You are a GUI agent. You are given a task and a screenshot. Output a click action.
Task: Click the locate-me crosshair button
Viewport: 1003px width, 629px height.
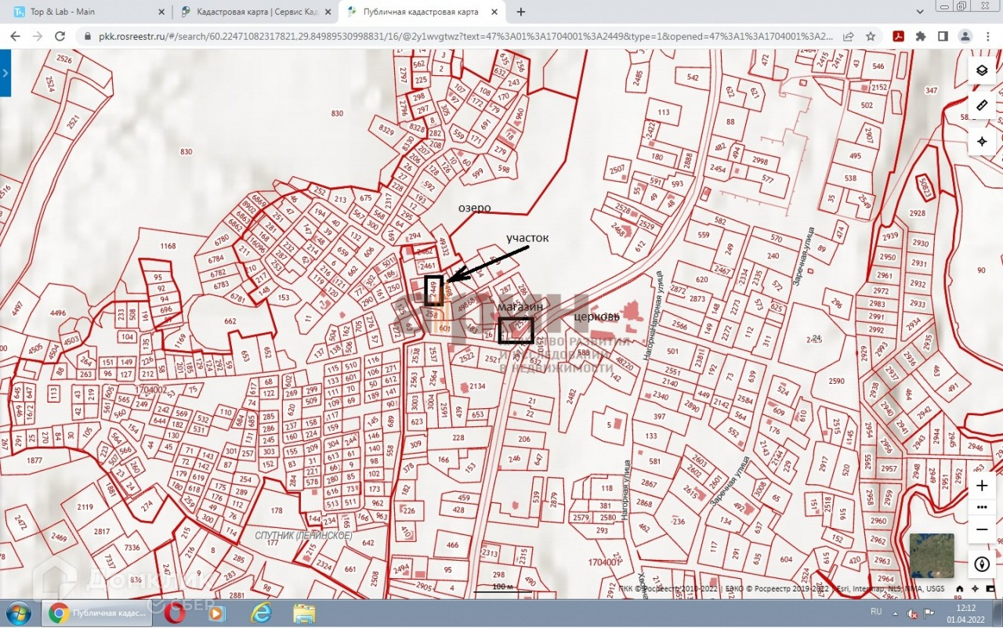click(x=981, y=142)
